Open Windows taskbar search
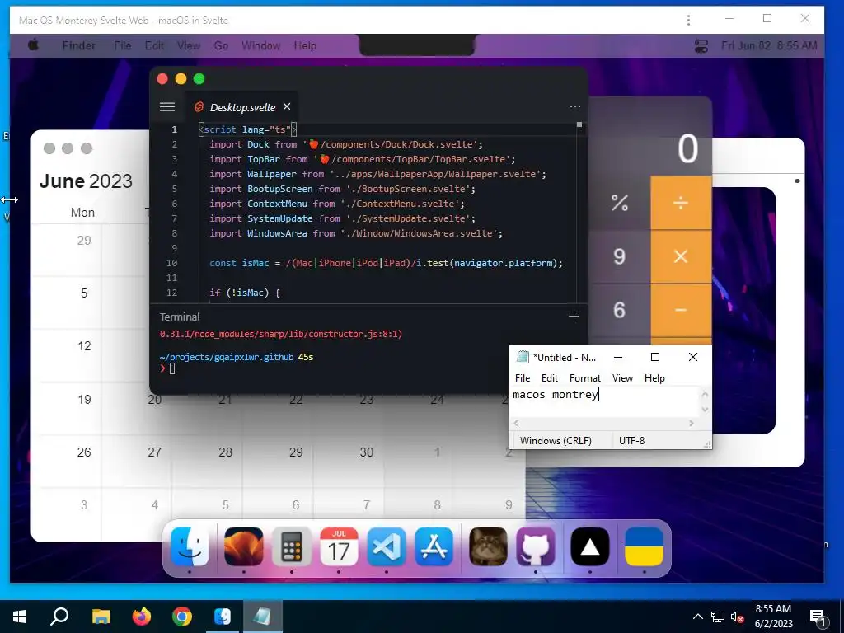The image size is (844, 633). pyautogui.click(x=59, y=617)
